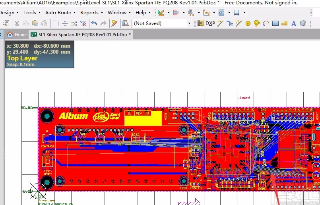Select the Place String text tool

click(294, 23)
